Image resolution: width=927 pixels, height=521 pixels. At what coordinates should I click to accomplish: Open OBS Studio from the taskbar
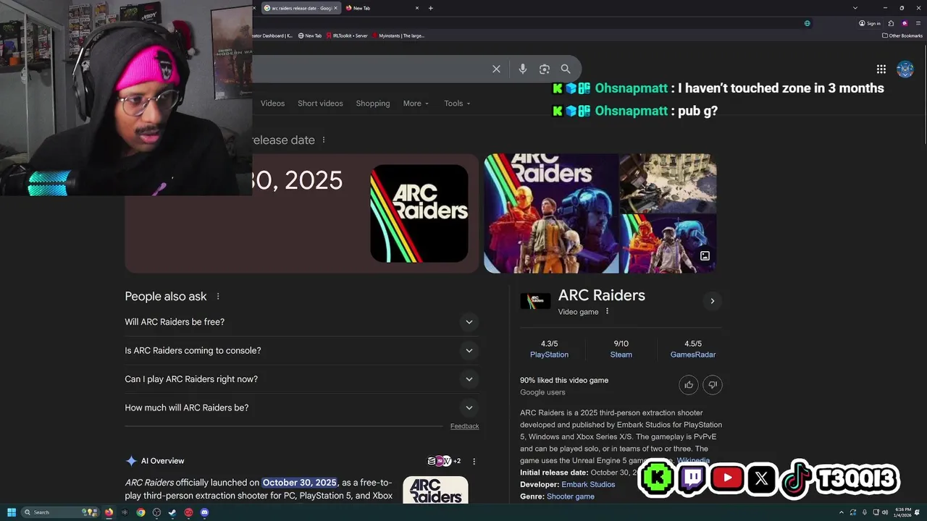point(156,512)
